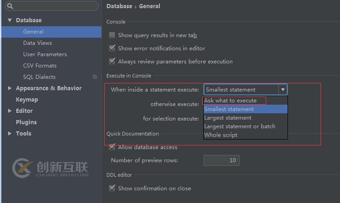Pick Largest statement or batch option
340x203 pixels.
[x=239, y=126]
